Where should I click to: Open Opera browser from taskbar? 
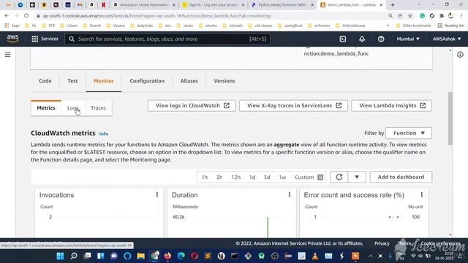tap(195, 256)
